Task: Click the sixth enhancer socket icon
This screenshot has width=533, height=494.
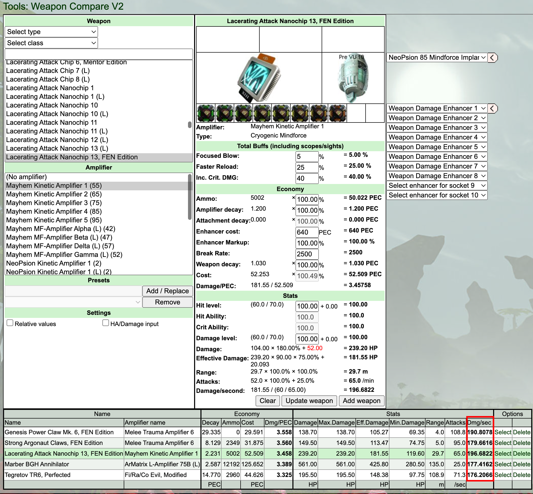Action: [300, 113]
